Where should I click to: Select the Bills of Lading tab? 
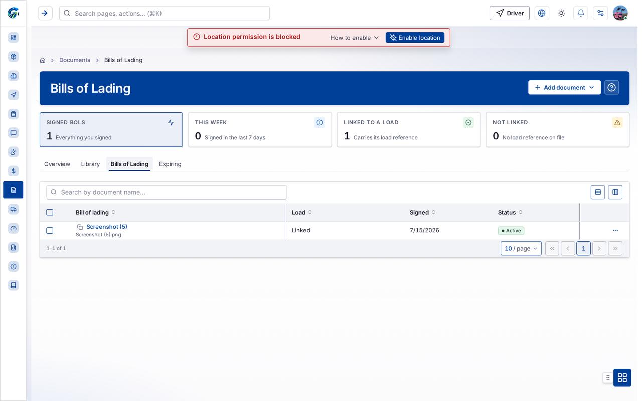coord(129,164)
